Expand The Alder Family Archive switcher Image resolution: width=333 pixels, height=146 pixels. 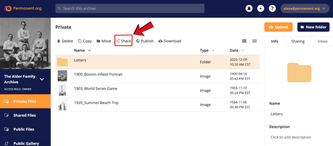[x=42, y=79]
